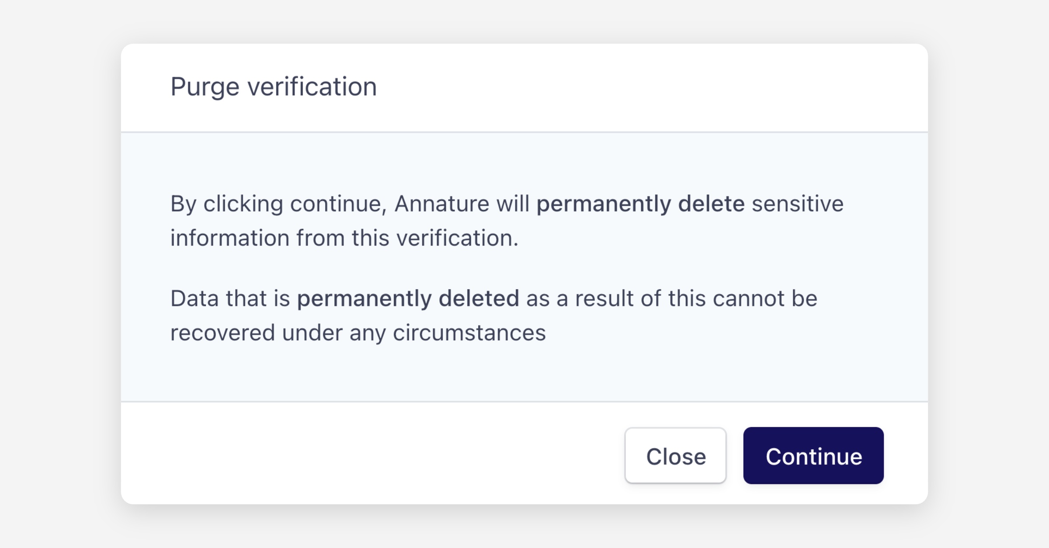Click the "under any" words in the last line
Image resolution: width=1049 pixels, height=548 pixels.
point(333,333)
